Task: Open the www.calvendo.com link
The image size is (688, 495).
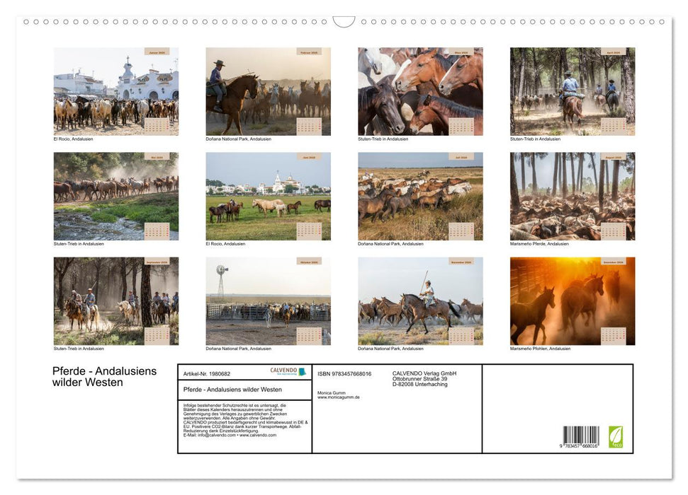Action: click(259, 433)
